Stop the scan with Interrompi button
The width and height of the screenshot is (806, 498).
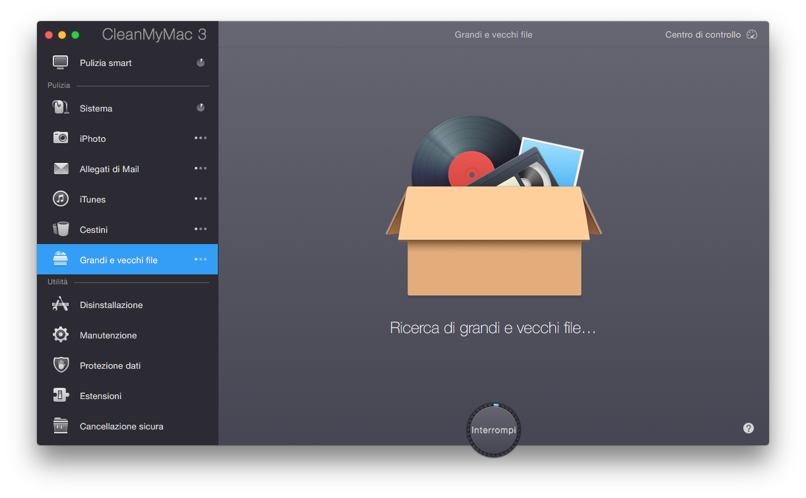click(x=494, y=430)
